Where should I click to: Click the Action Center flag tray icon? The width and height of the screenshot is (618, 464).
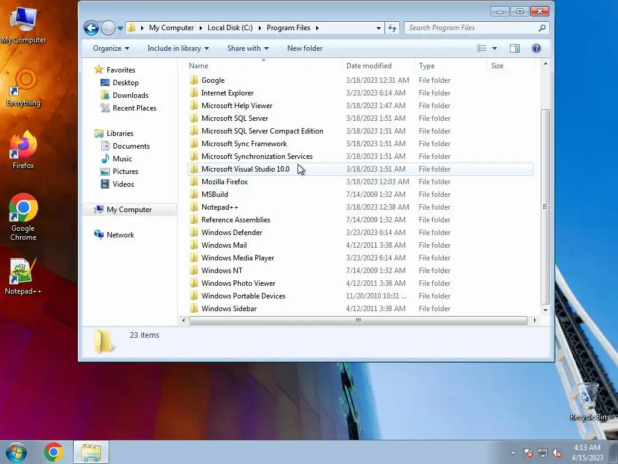point(527,453)
